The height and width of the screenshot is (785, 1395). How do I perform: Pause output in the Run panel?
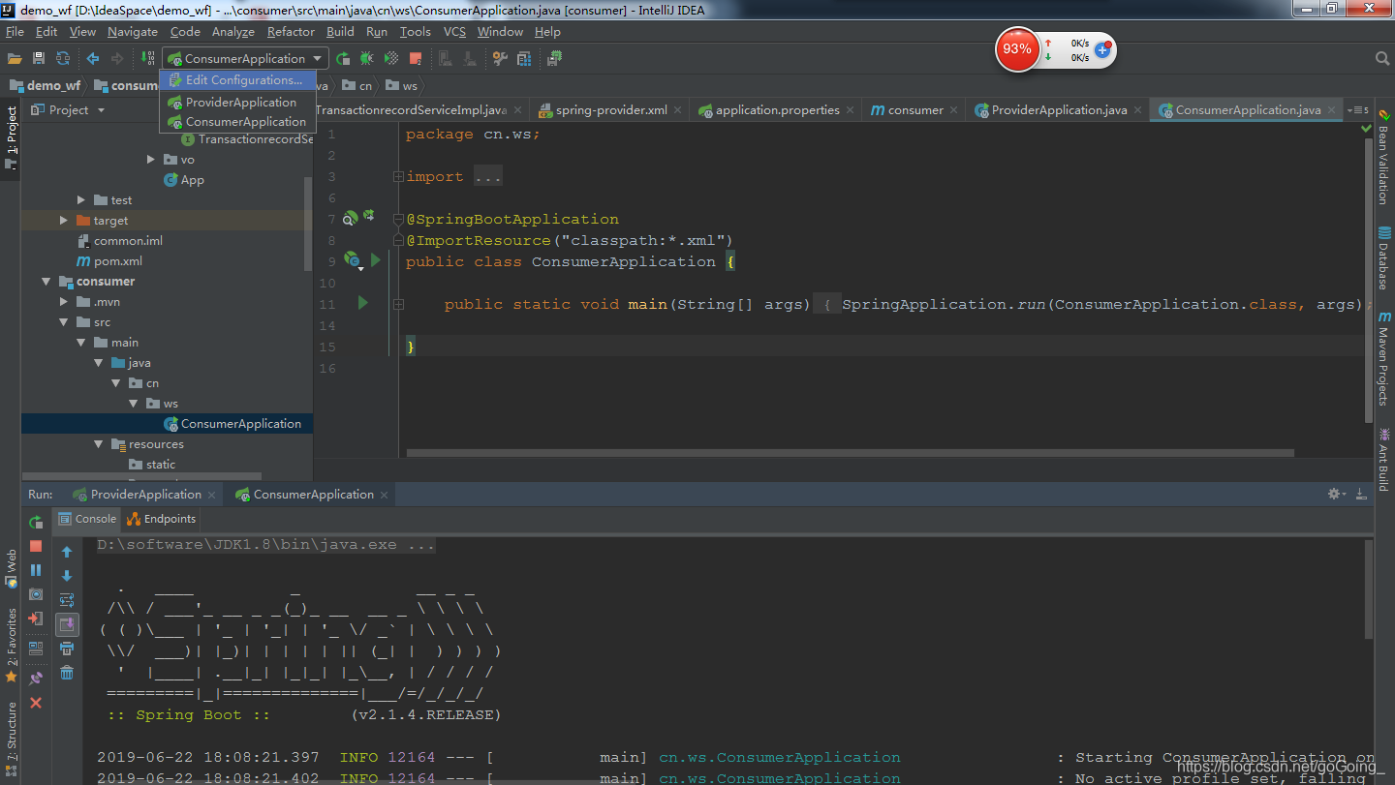tap(36, 570)
